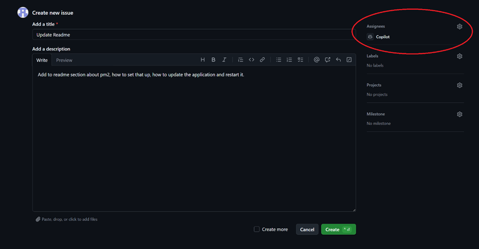479x249 pixels.
Task: Insert a task list
Action: tap(300, 60)
